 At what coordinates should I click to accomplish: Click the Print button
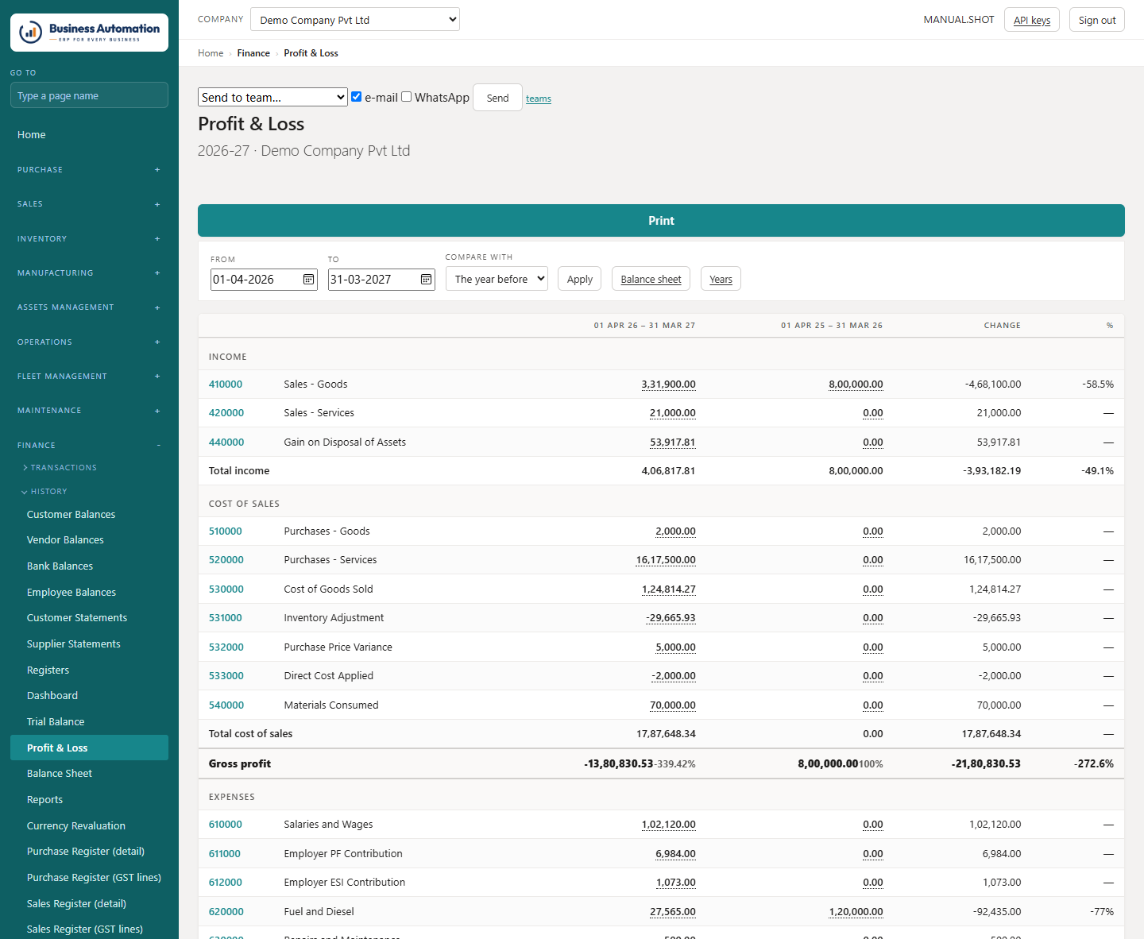pyautogui.click(x=661, y=221)
